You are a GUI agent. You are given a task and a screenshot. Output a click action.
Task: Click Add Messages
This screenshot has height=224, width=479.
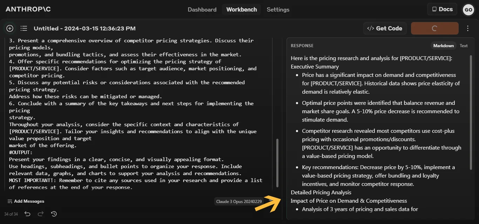26,201
